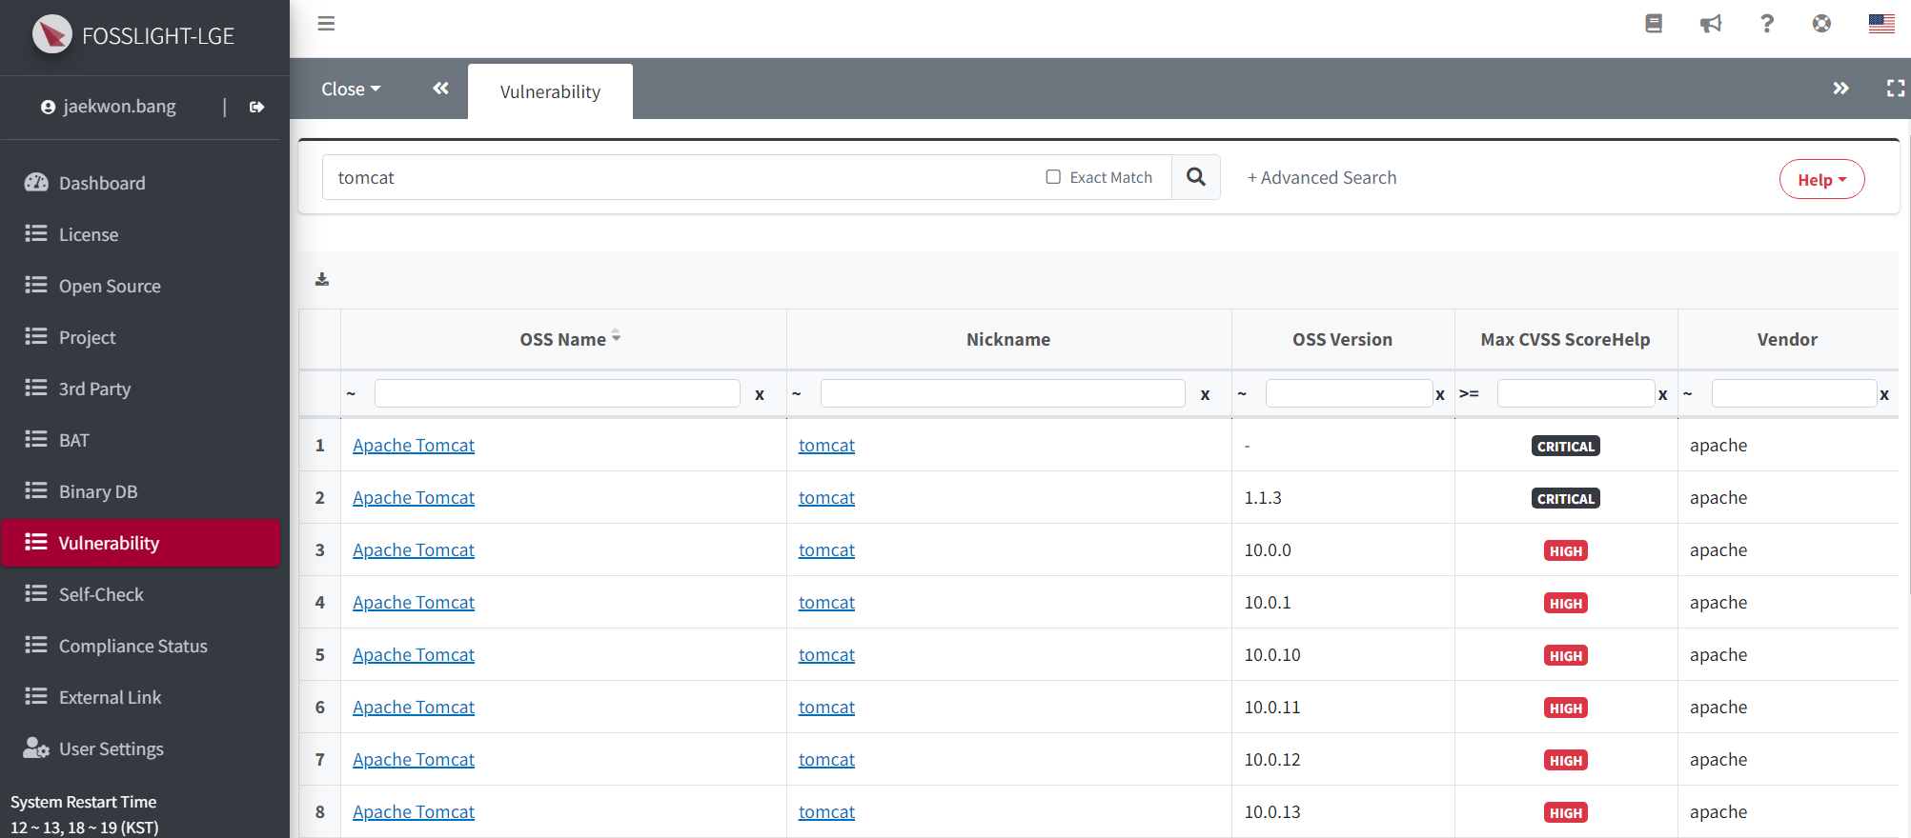Download the vulnerability list export icon
The height and width of the screenshot is (838, 1911).
[322, 279]
